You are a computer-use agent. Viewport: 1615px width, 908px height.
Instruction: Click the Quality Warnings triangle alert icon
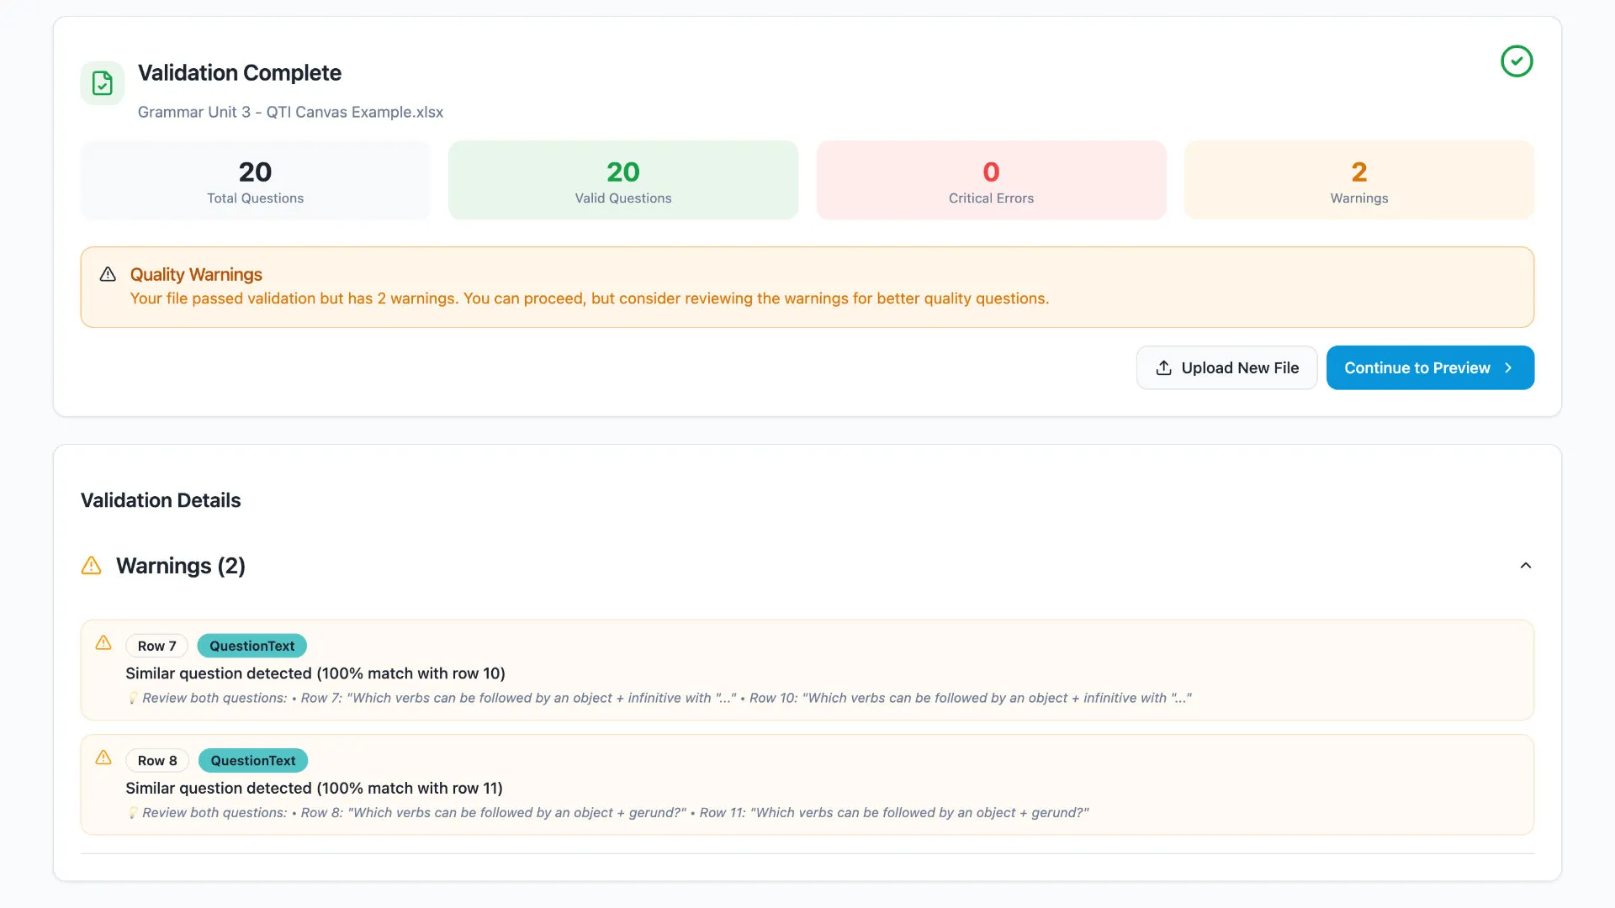[x=108, y=274]
